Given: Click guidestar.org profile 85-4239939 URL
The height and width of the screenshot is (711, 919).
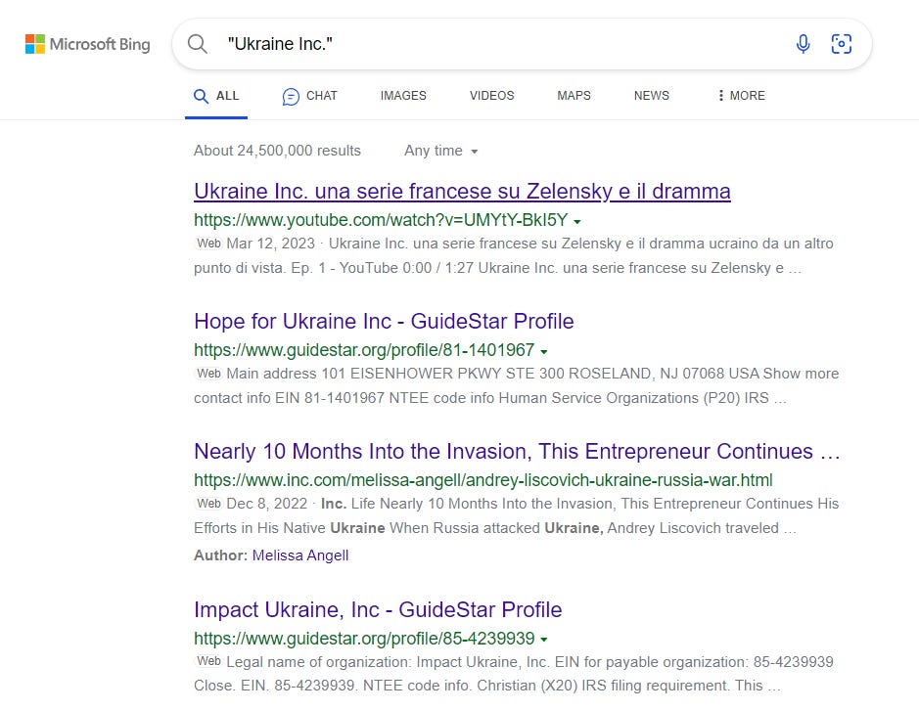Looking at the screenshot, I should pyautogui.click(x=364, y=638).
